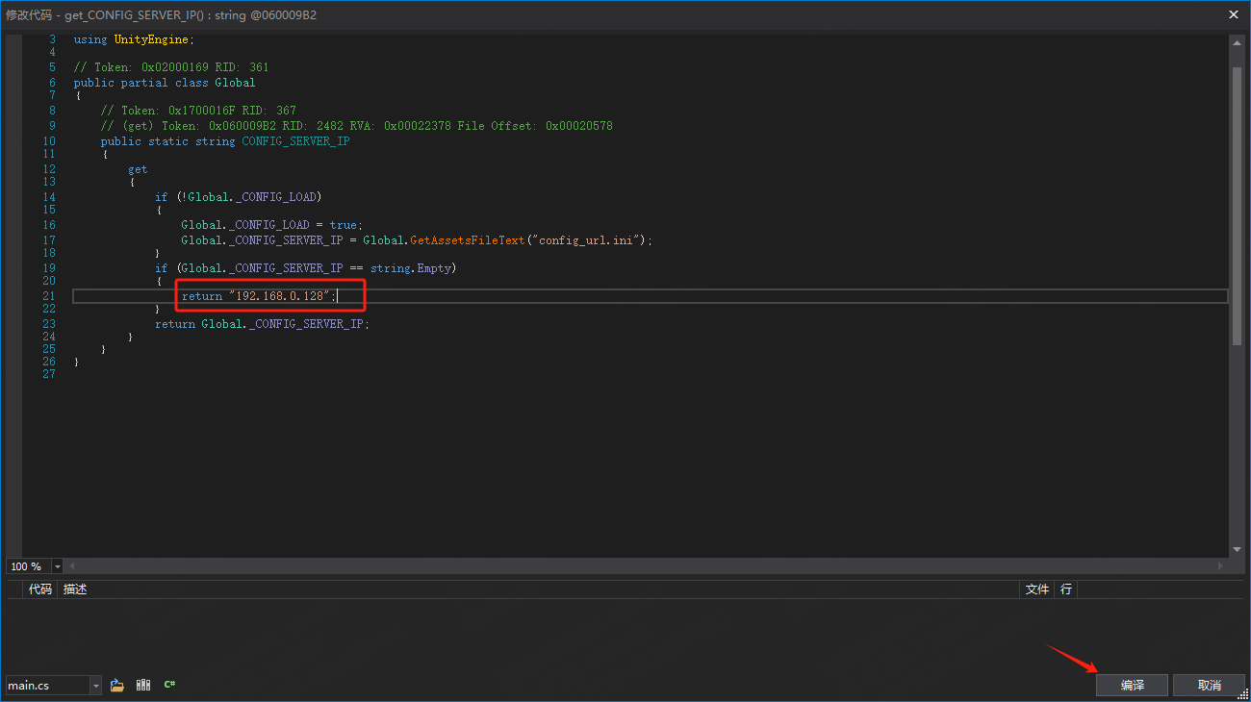Image resolution: width=1251 pixels, height=702 pixels.
Task: Click the 行 column header
Action: (1065, 589)
